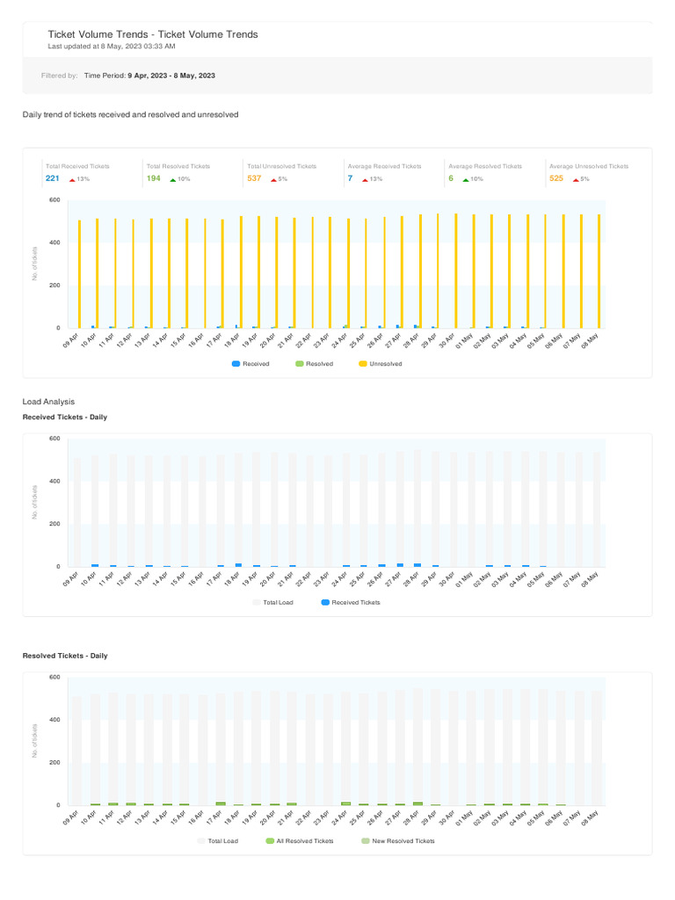Click the time period filter '9 Apr, 2023 - 8 May, 2023'

171,76
